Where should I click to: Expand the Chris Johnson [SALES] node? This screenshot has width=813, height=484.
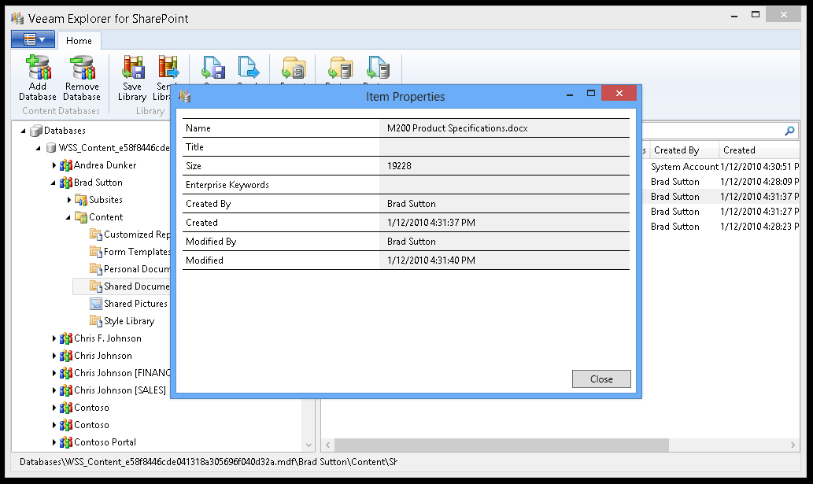tap(54, 390)
